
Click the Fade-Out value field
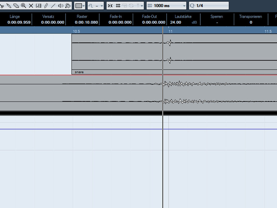point(154,22)
